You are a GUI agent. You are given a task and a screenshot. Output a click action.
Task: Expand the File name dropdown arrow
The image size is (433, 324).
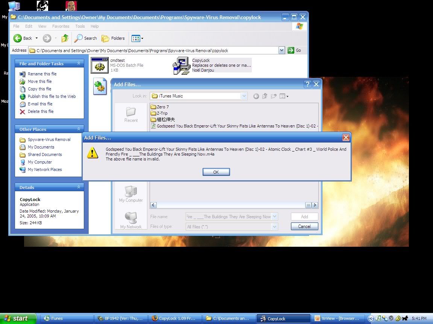click(x=274, y=216)
